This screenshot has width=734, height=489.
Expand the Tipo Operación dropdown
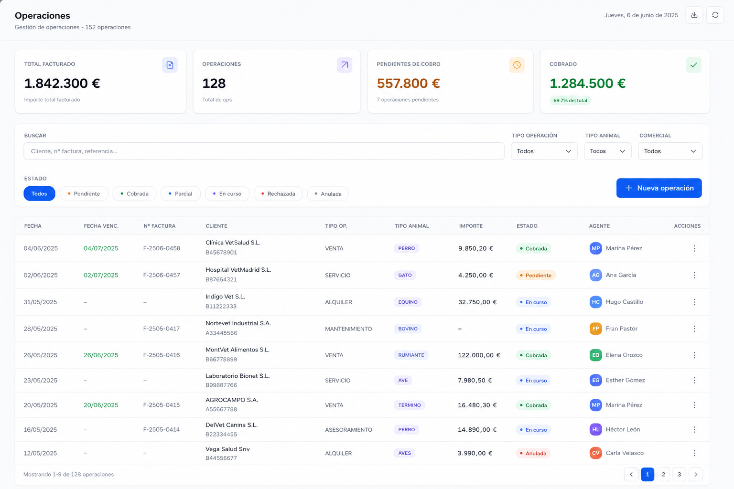[x=544, y=151]
